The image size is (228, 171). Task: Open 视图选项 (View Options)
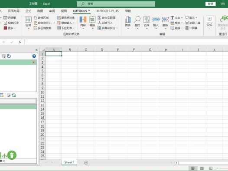tap(11, 23)
